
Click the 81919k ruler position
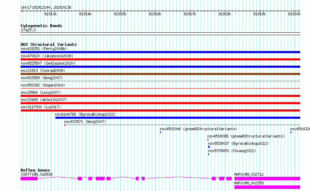[259, 14]
